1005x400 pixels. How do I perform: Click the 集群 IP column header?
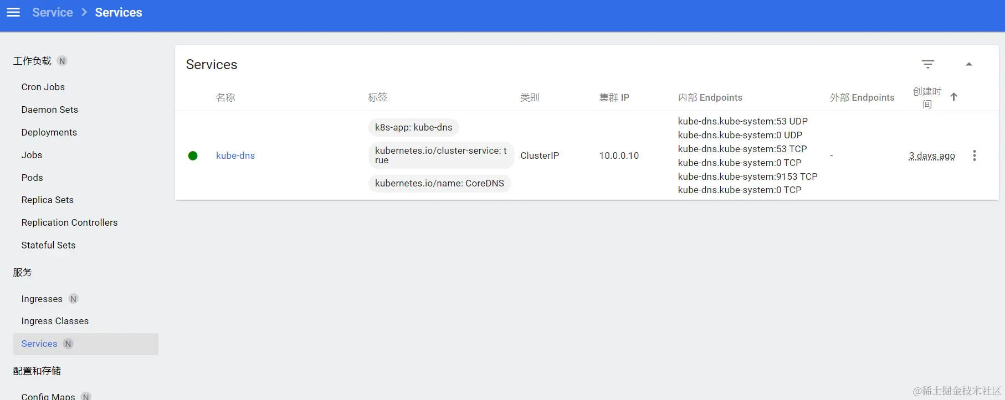pyautogui.click(x=614, y=97)
